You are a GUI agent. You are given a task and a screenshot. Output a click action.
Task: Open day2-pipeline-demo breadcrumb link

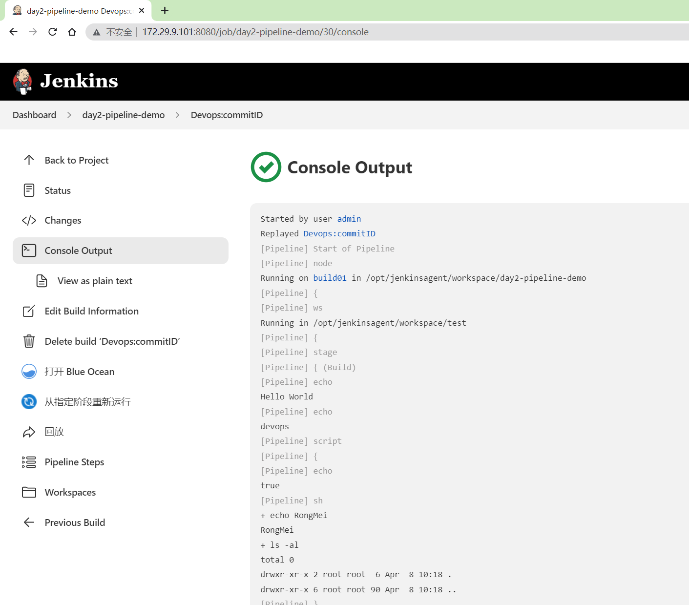coord(124,115)
